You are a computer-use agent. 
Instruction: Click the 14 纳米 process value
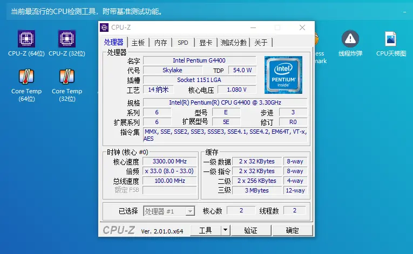pyautogui.click(x=158, y=90)
